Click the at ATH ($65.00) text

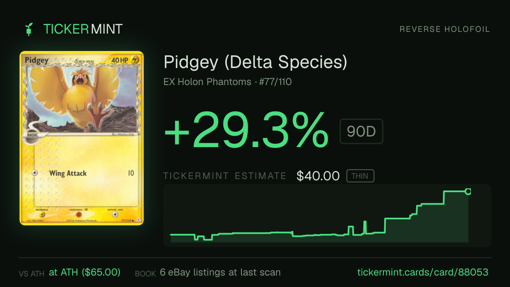pos(85,272)
